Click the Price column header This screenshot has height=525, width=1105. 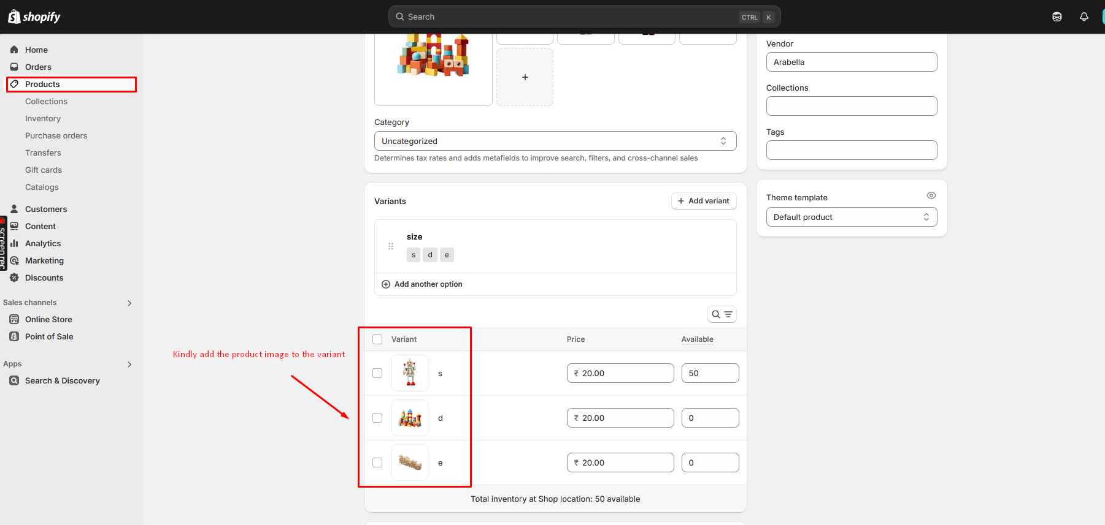click(576, 339)
